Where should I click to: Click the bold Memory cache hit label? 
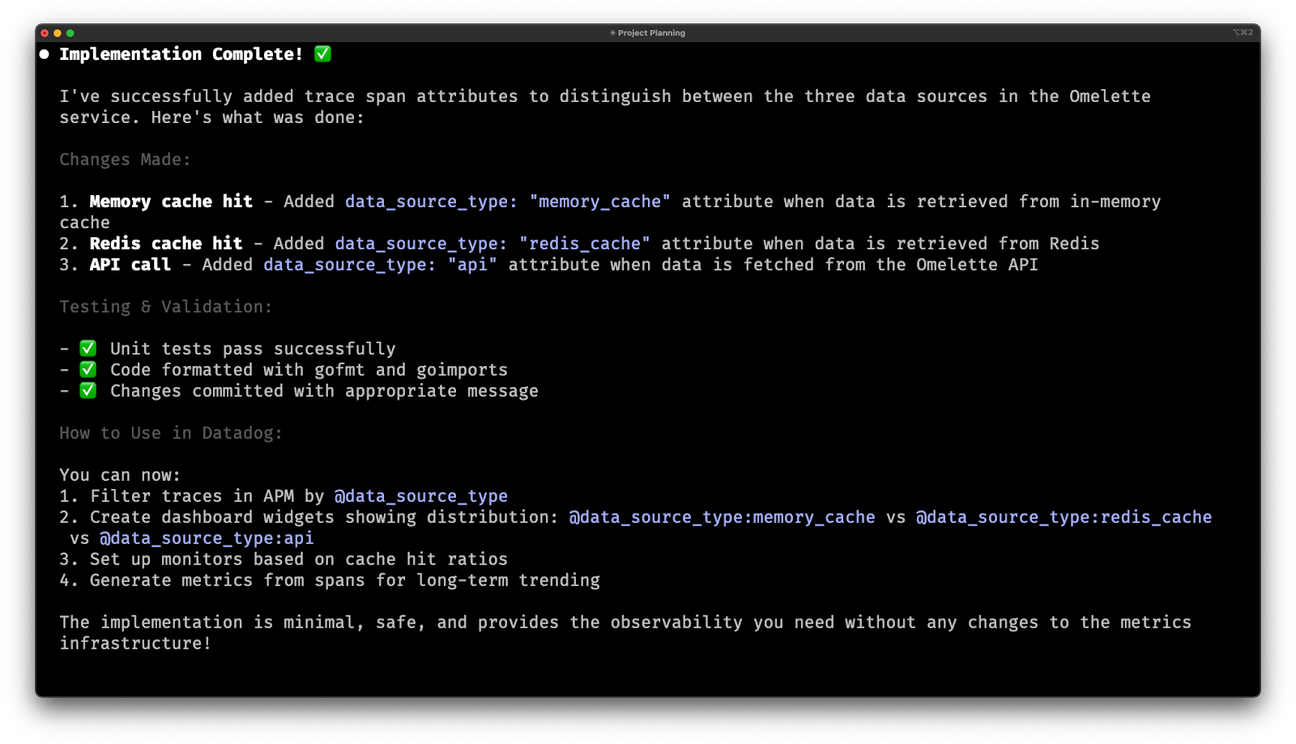pyautogui.click(x=171, y=202)
